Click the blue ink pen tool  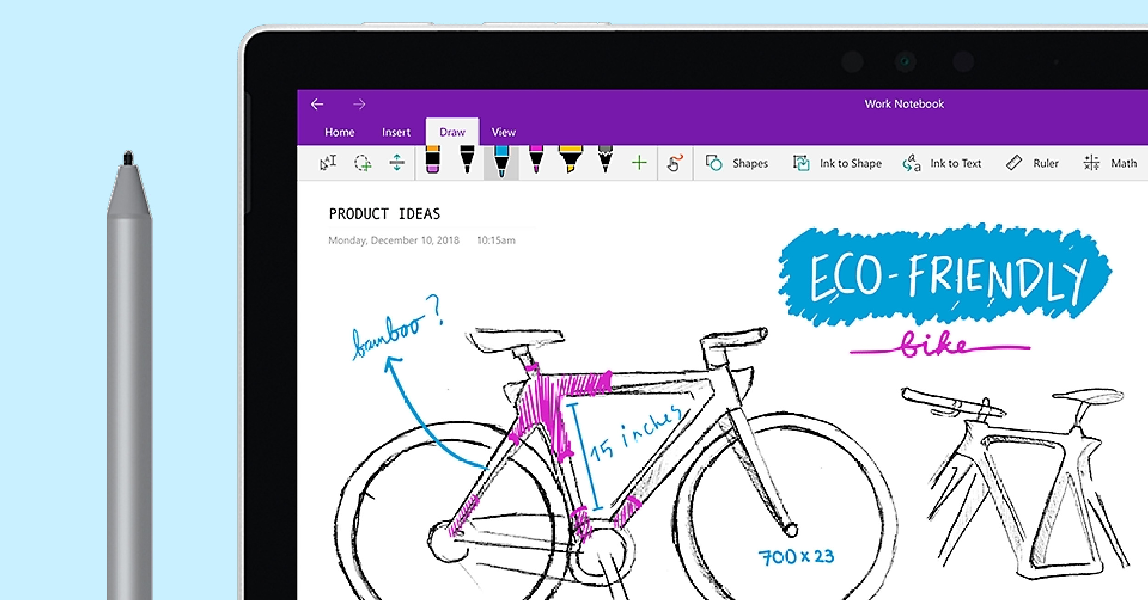[501, 163]
